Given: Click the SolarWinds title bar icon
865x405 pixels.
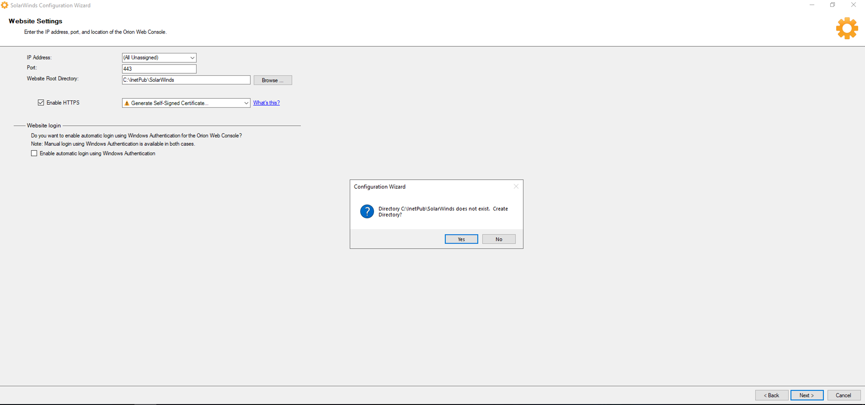Looking at the screenshot, I should click(x=5, y=5).
